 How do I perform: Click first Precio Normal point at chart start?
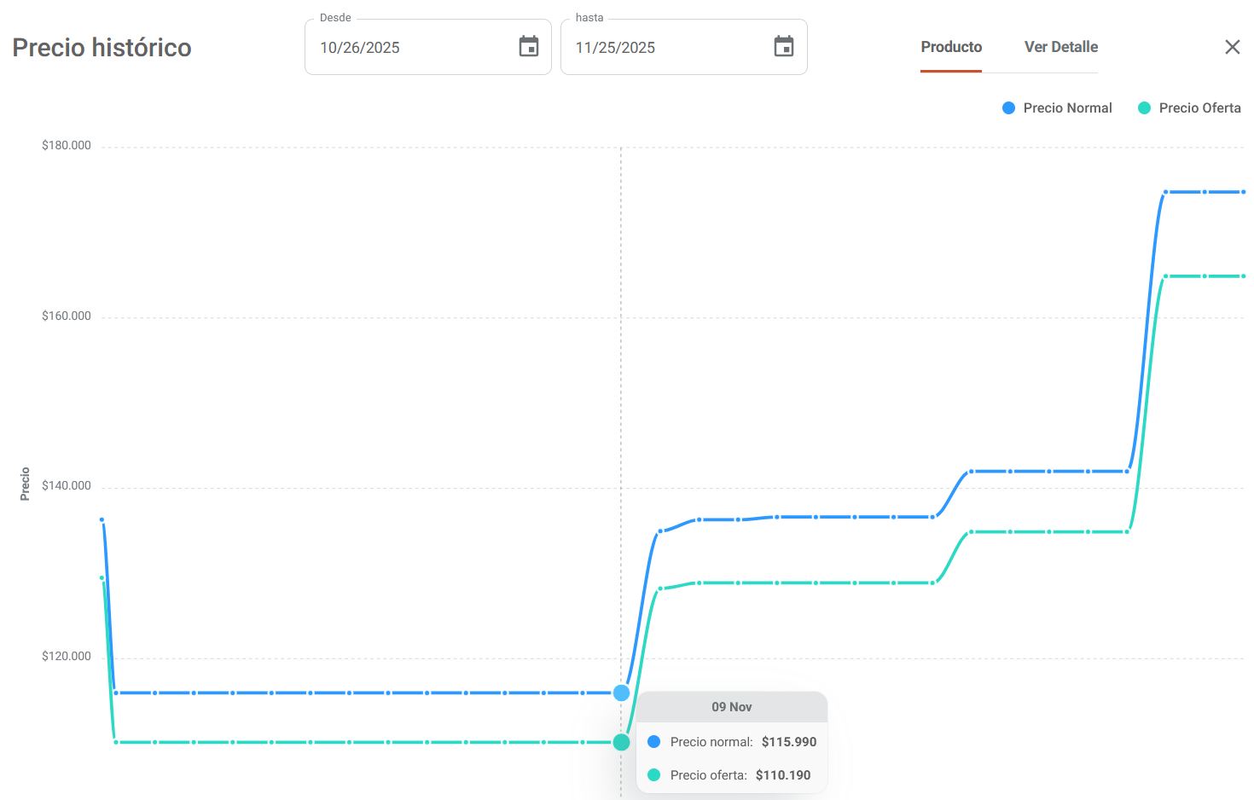click(102, 519)
